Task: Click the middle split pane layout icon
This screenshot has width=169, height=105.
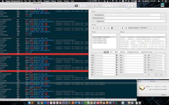Action: (108, 6)
